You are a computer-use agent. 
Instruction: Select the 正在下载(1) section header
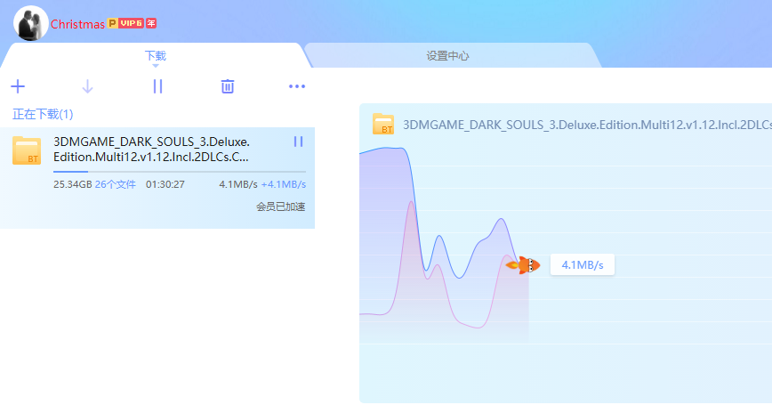(43, 114)
